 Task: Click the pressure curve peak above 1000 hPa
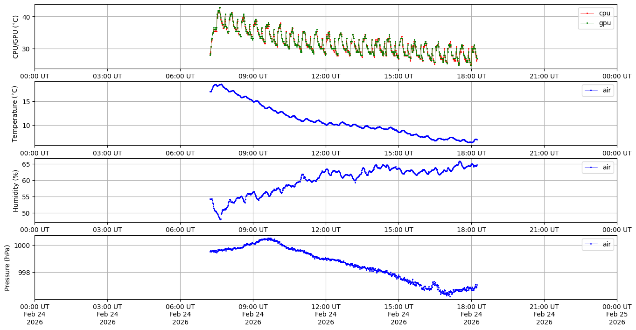269,239
